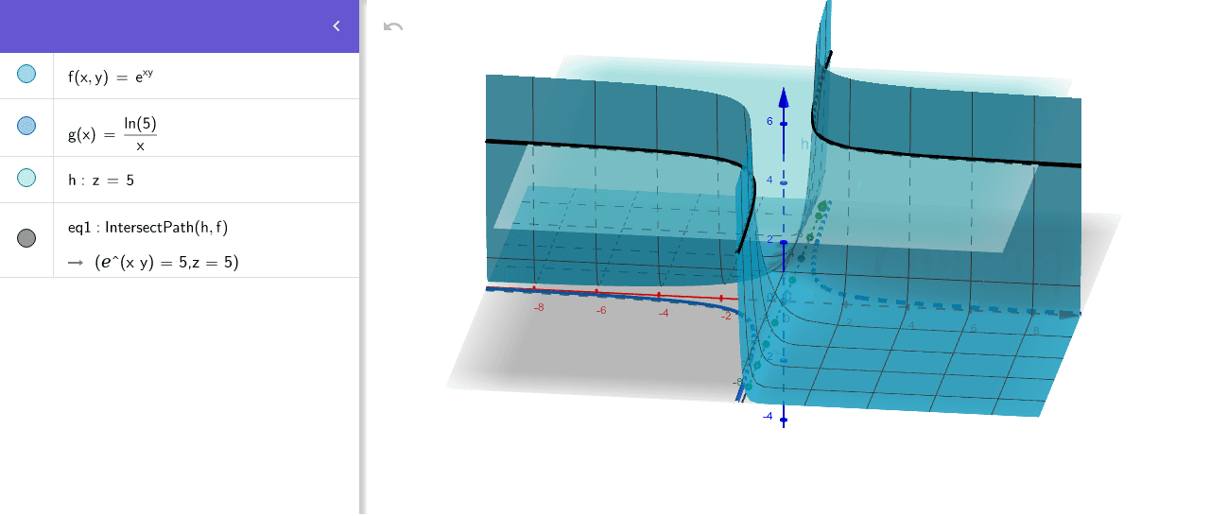
Task: Click the undo arrow icon
Action: coord(393,26)
